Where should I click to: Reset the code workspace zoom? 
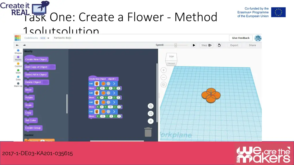click(x=150, y=121)
